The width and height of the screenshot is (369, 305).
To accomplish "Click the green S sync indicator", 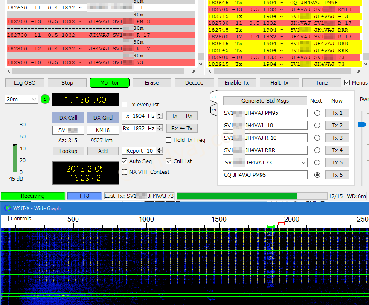I will tap(45, 99).
